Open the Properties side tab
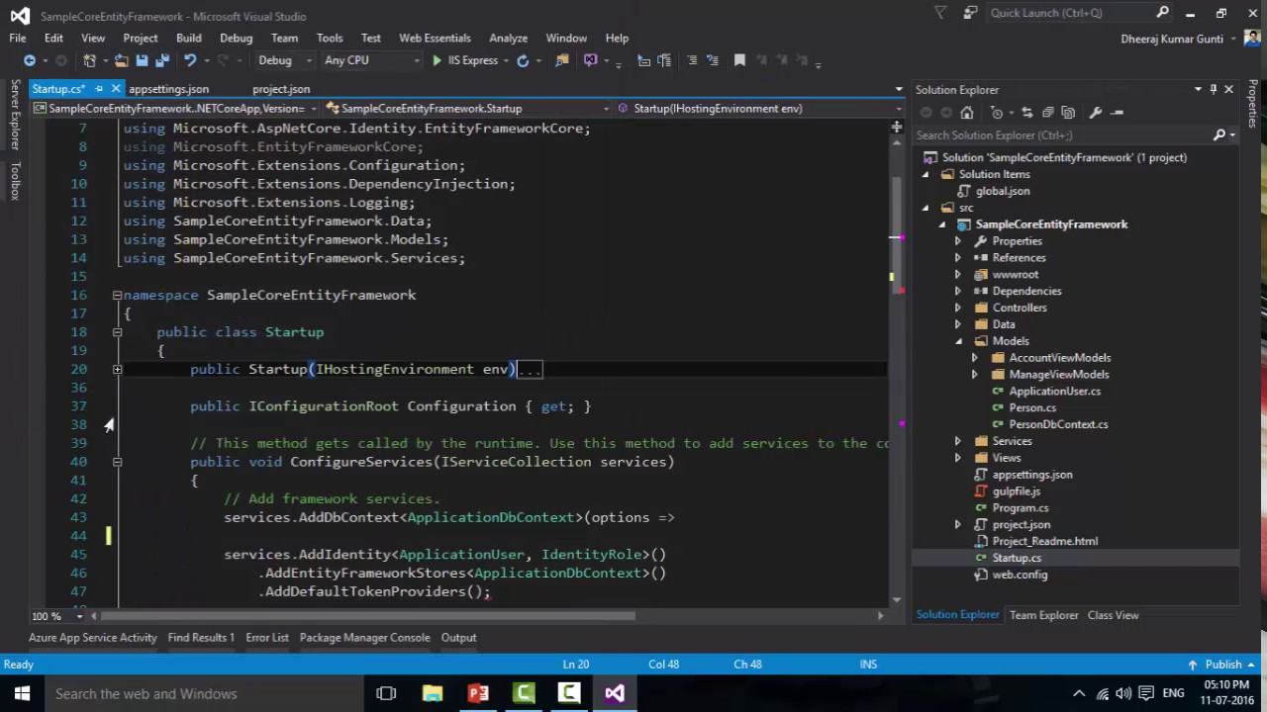The height and width of the screenshot is (712, 1267). [1252, 104]
